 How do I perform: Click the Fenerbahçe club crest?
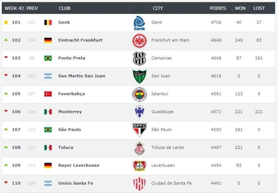coord(139,94)
